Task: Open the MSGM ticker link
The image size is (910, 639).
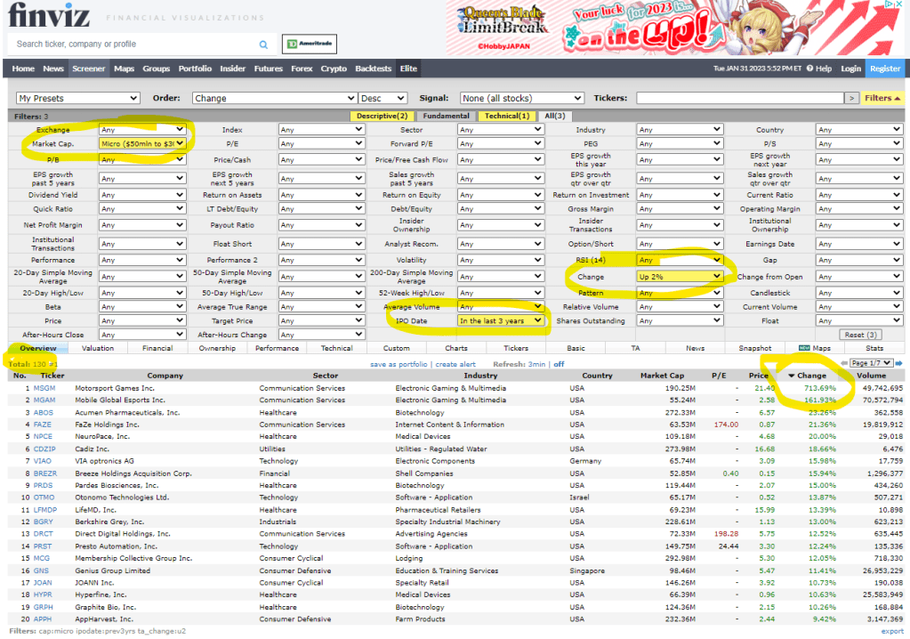Action: click(x=44, y=388)
